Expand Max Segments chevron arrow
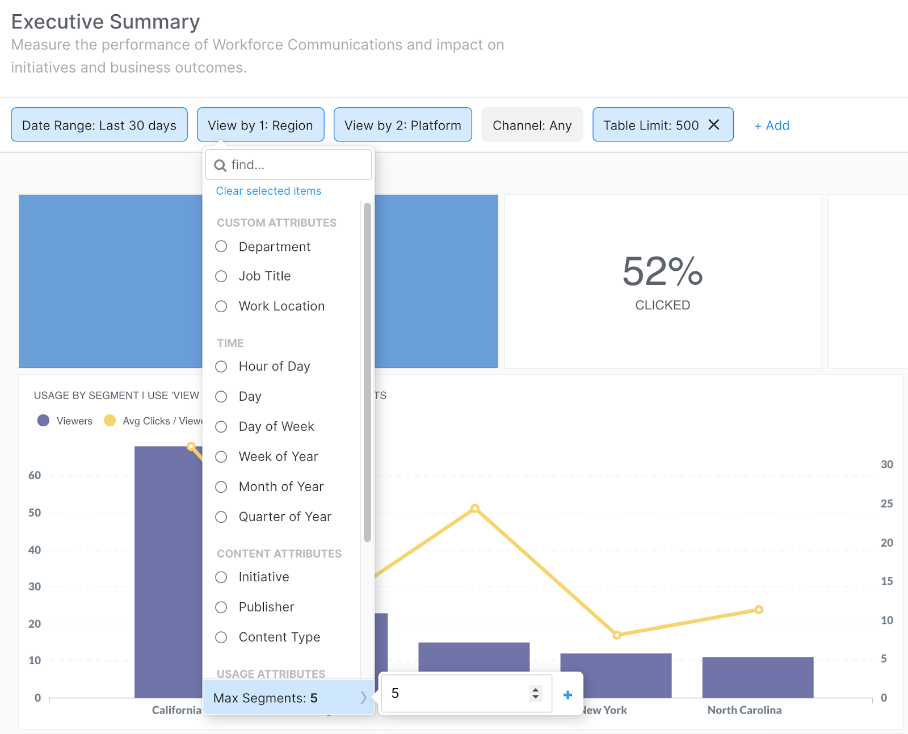The width and height of the screenshot is (908, 734). [x=363, y=698]
